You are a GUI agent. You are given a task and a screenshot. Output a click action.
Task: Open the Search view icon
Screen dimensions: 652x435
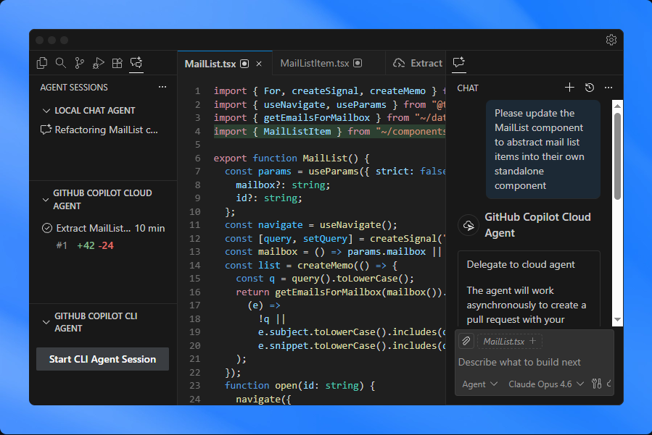pyautogui.click(x=61, y=63)
